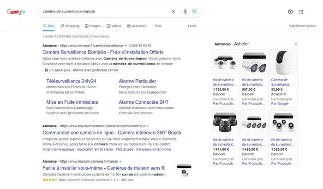Click Kit de caméra title priced 1 795,00 €
Screen dimensions: 323x189
(225, 82)
